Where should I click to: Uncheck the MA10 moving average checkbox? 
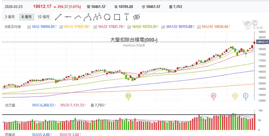(61, 27)
